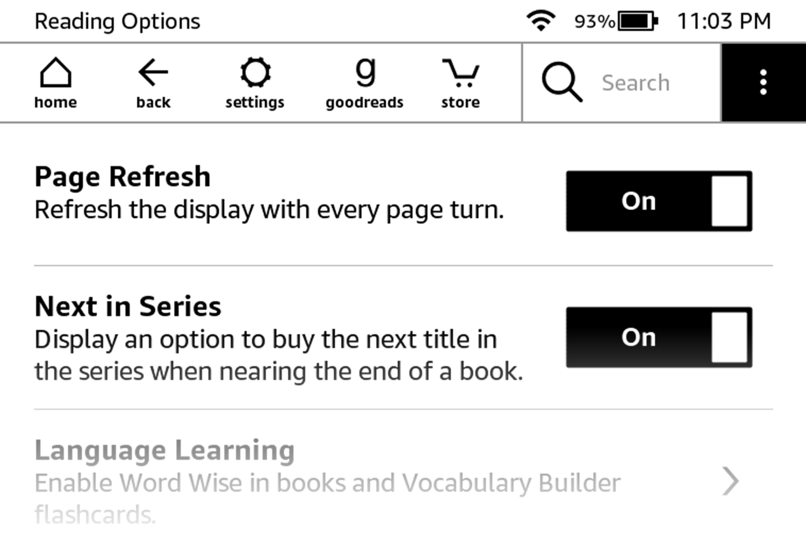Open the settings gear icon

tap(255, 81)
